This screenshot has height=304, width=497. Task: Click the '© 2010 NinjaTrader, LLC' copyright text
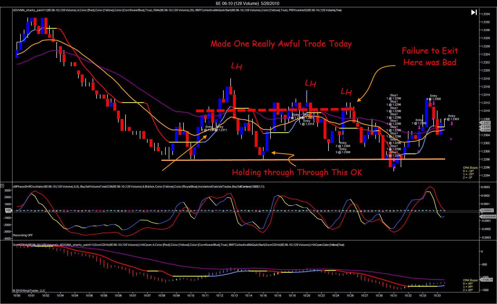click(29, 291)
